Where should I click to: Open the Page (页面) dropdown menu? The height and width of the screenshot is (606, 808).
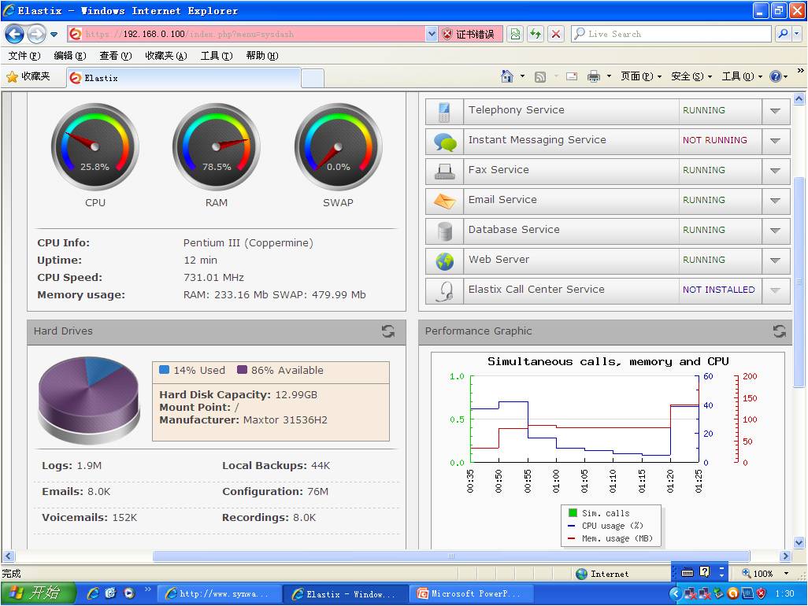pyautogui.click(x=641, y=76)
